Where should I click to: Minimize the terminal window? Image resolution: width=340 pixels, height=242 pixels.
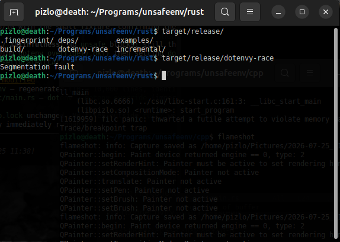(x=278, y=12)
